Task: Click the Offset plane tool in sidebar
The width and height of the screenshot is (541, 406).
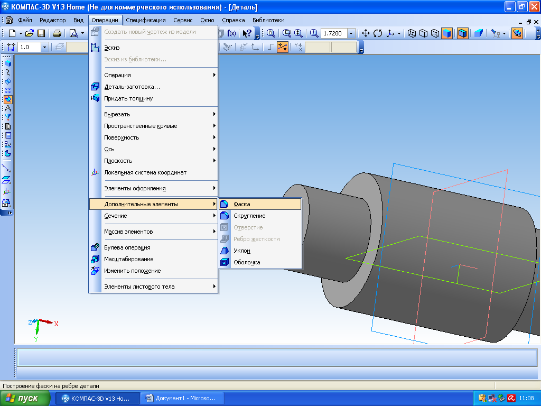Action: 6,180
